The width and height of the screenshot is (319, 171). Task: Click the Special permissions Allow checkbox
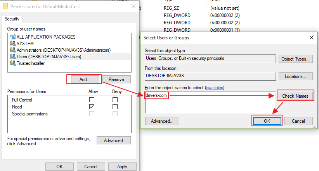92,114
